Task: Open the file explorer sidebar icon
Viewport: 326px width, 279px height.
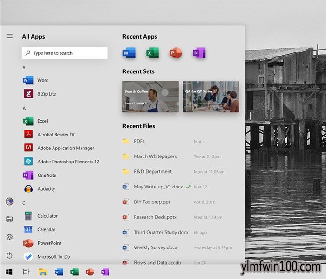Action: click(x=9, y=219)
